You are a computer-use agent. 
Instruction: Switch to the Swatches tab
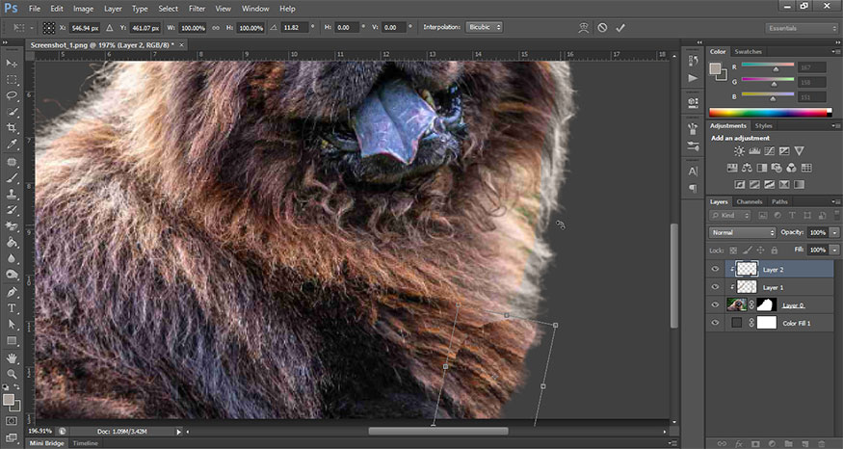pos(748,52)
